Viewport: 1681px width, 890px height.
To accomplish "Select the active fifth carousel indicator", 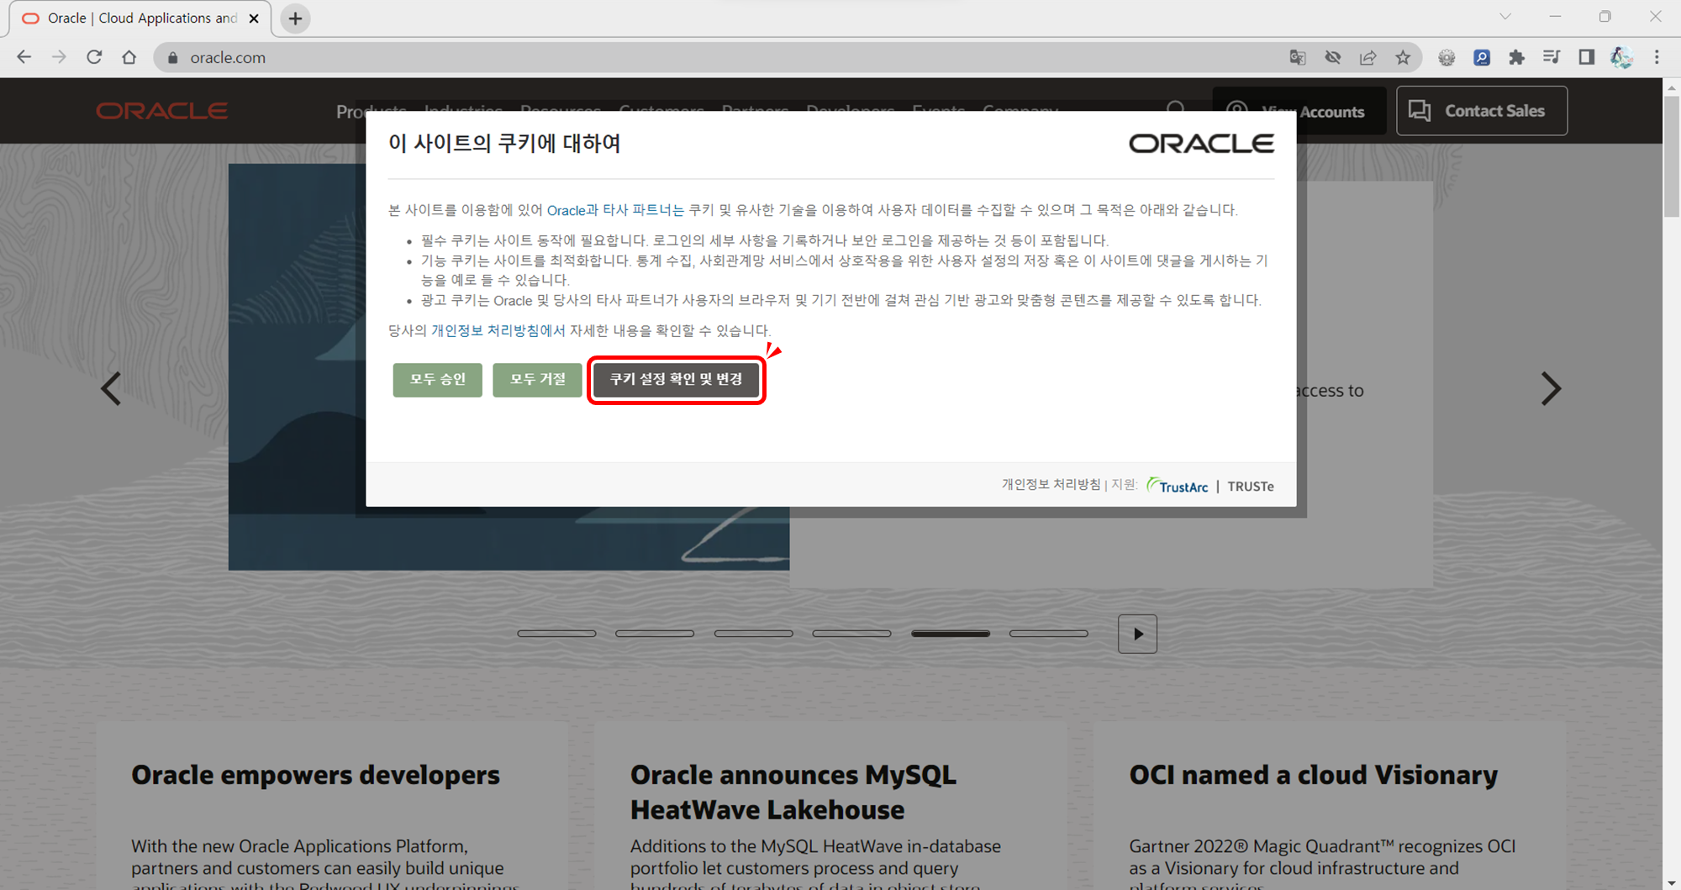I will (x=951, y=634).
